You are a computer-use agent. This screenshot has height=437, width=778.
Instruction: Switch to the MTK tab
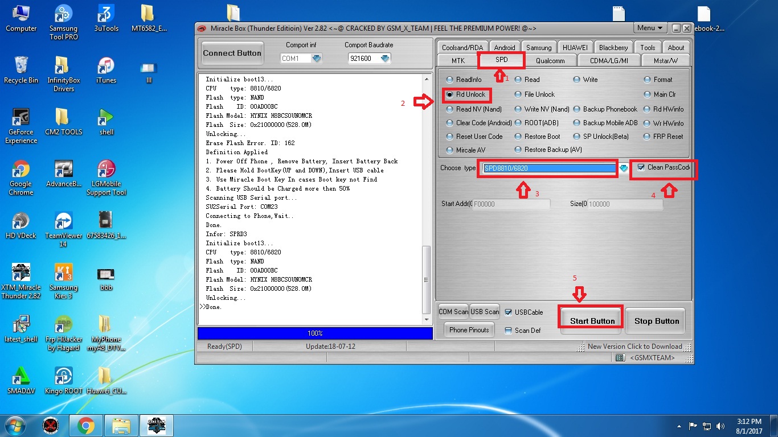point(458,60)
